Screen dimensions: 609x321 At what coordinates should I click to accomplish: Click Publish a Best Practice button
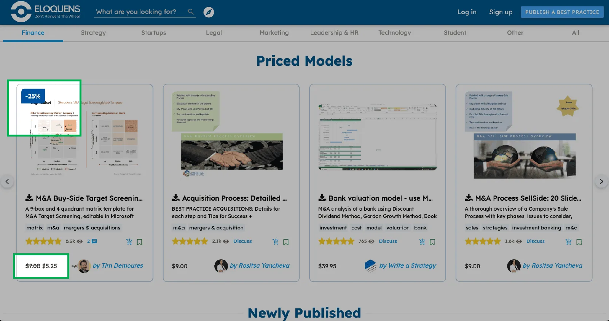[x=562, y=12]
